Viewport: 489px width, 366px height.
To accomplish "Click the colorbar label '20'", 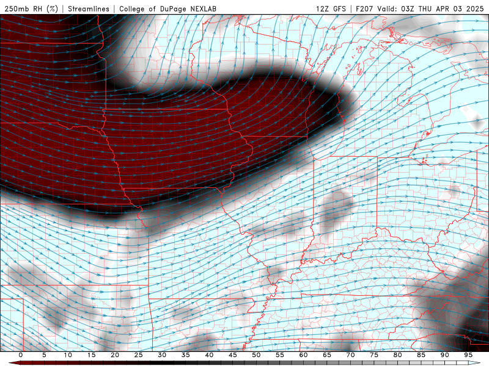I will point(115,355).
